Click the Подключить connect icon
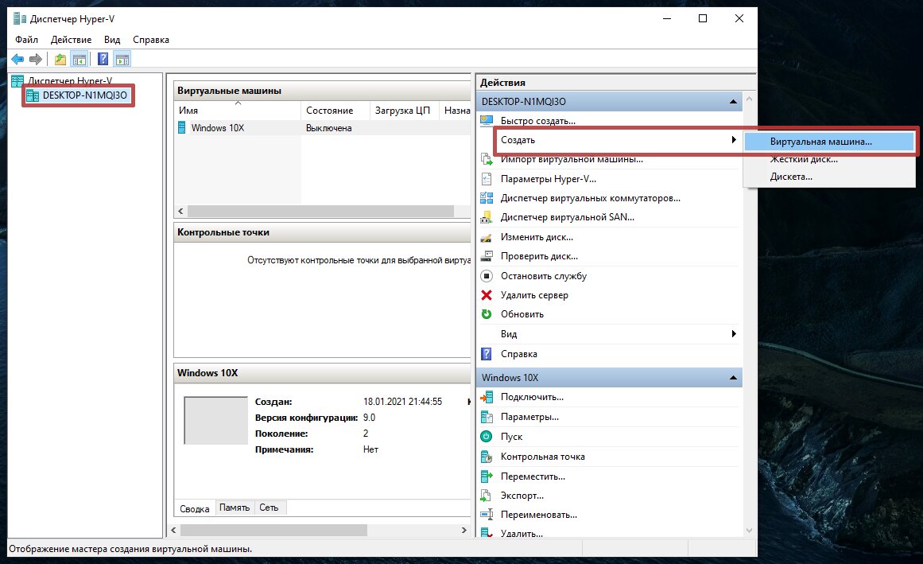This screenshot has width=923, height=564. 487,397
